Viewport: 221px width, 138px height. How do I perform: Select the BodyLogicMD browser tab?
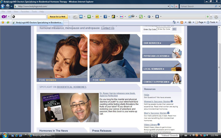38,22
